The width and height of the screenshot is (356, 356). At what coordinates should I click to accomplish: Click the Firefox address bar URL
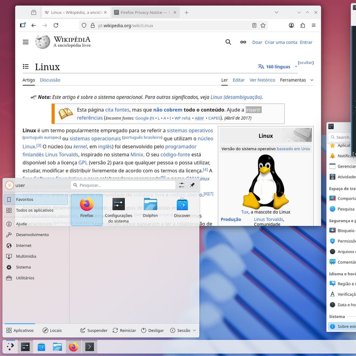coord(172,25)
